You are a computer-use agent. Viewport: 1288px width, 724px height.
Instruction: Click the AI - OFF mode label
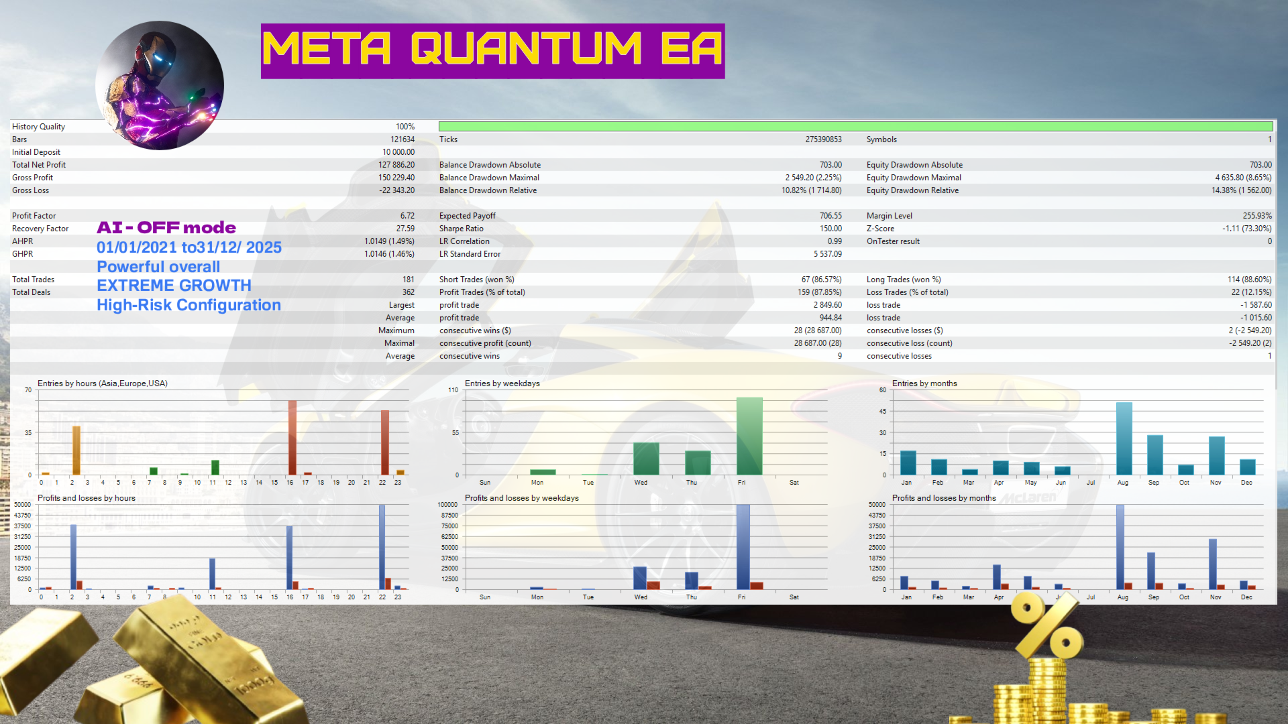tap(166, 228)
